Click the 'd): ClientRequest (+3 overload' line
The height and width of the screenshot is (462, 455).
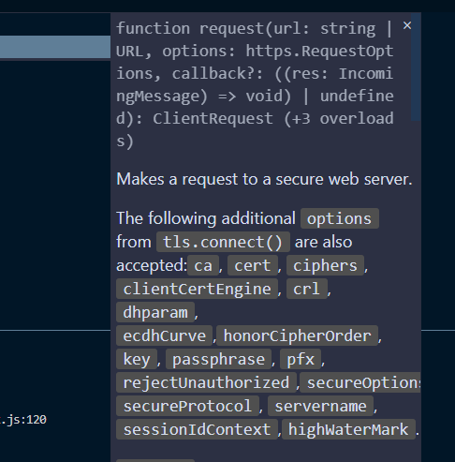(x=255, y=119)
